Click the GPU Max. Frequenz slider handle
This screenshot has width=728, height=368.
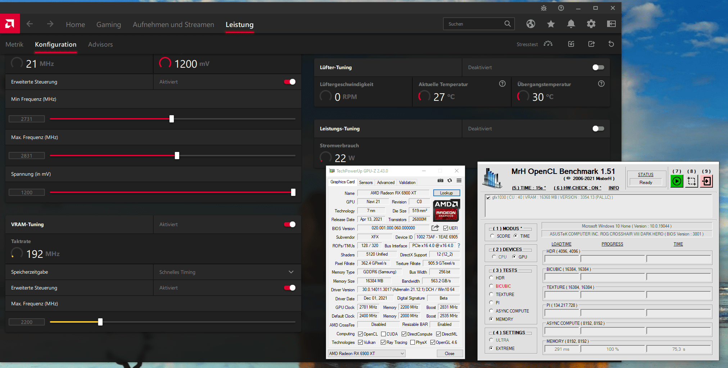(x=177, y=156)
